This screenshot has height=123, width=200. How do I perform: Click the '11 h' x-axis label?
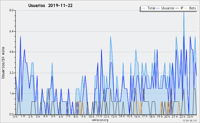tap(99, 116)
